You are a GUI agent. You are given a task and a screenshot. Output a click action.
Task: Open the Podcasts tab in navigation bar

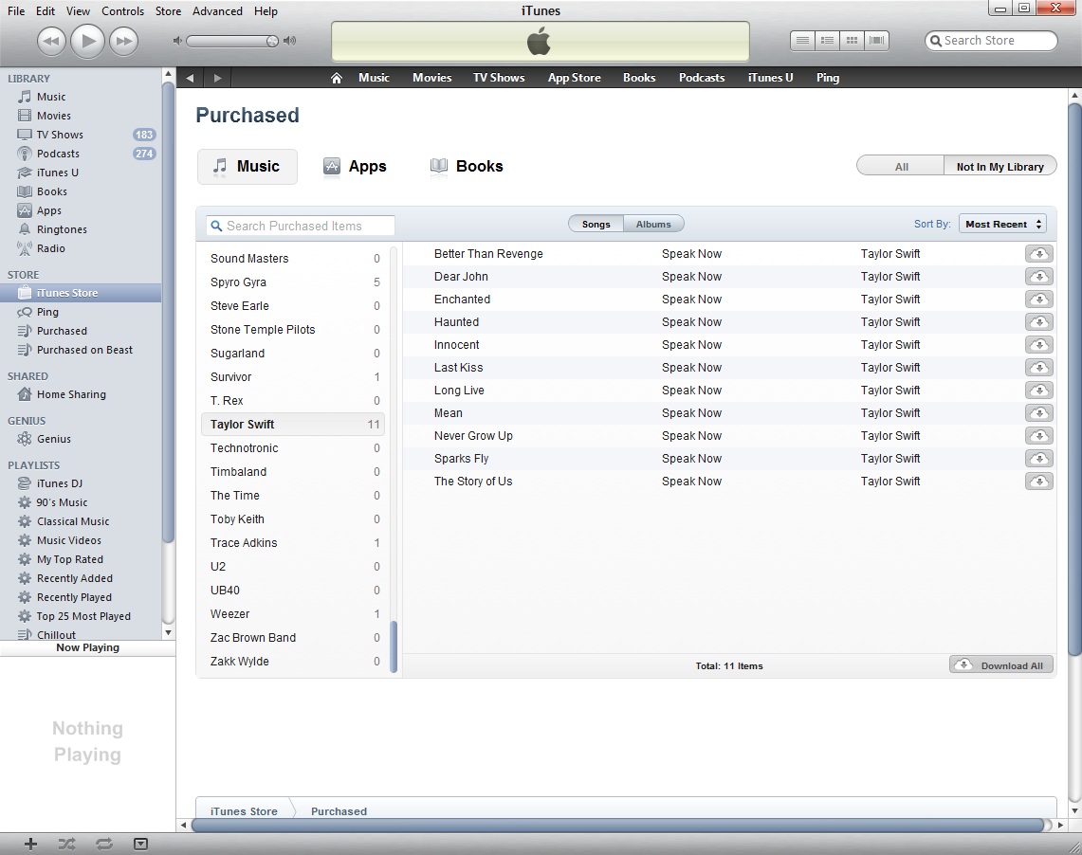click(702, 78)
